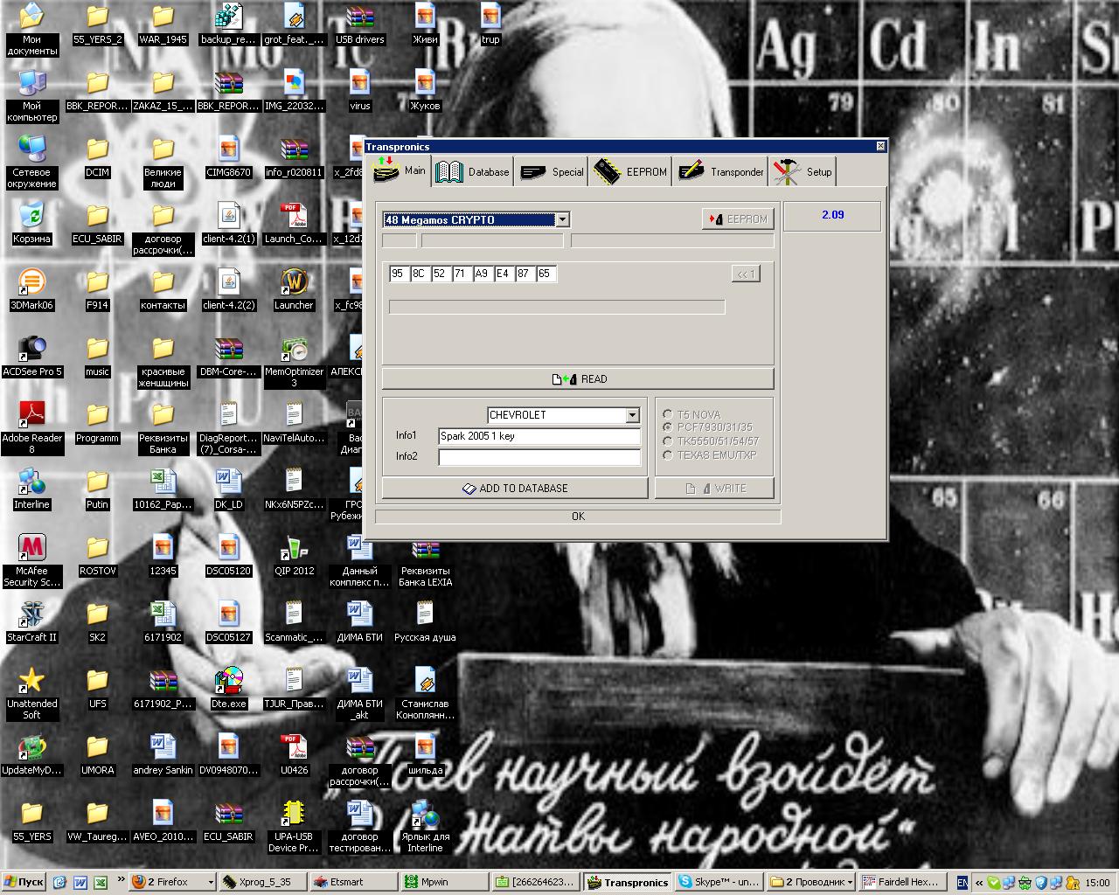Screen dimensions: 1119x895
Task: Open the Interline desktop icon
Action: point(31,489)
